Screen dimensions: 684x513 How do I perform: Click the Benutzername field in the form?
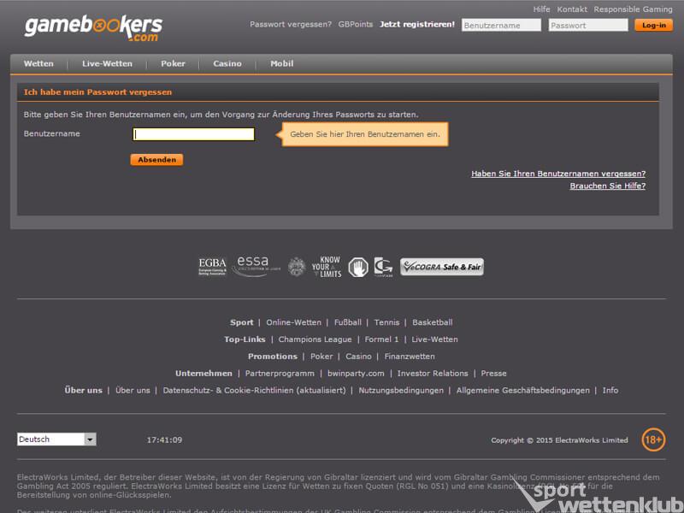(x=194, y=134)
